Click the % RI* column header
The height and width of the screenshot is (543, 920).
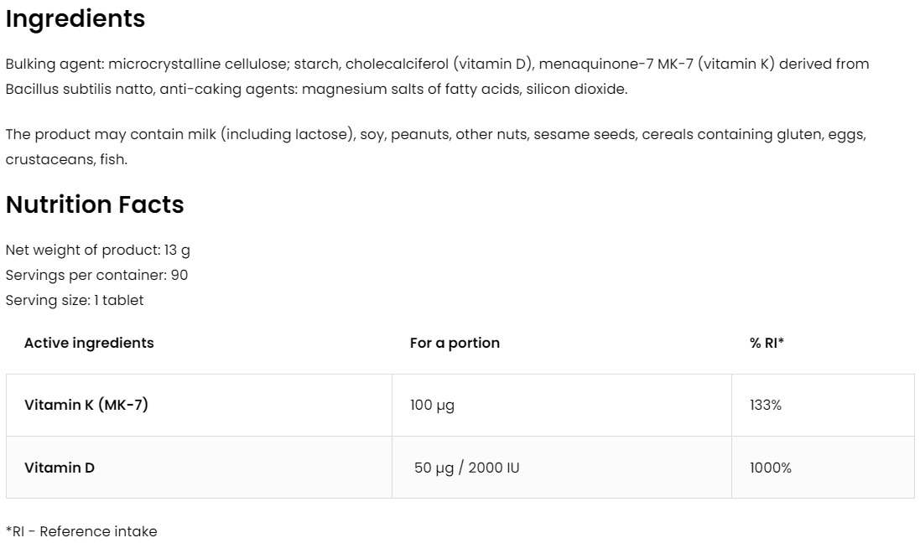click(767, 343)
